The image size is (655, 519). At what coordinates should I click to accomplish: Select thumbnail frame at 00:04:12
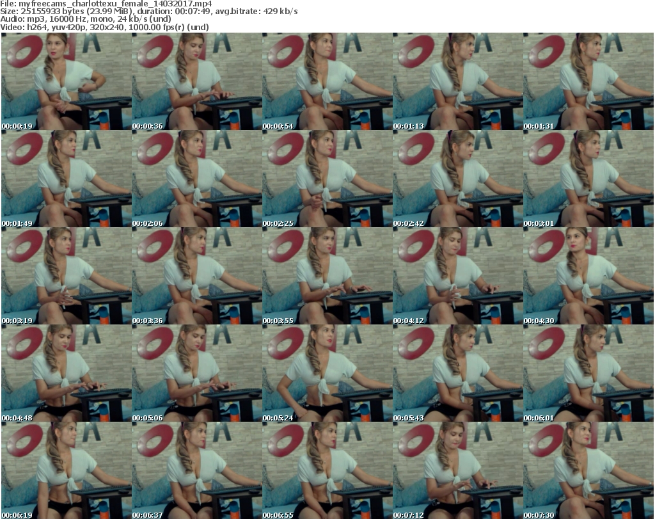pos(457,276)
